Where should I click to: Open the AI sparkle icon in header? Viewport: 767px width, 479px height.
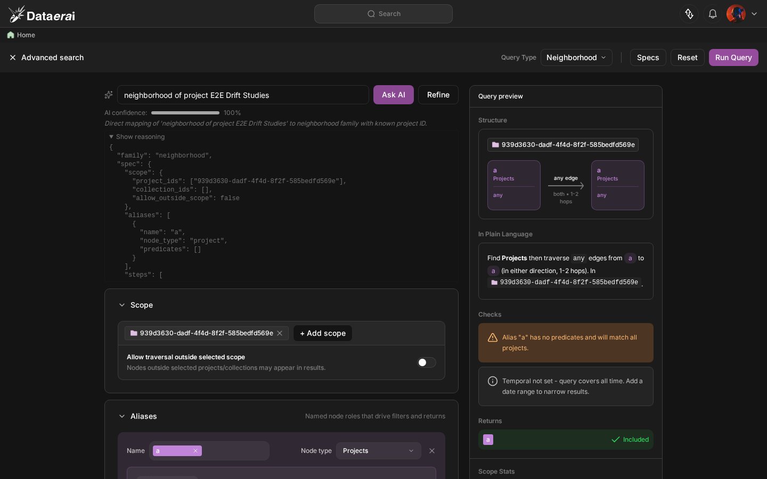click(689, 14)
